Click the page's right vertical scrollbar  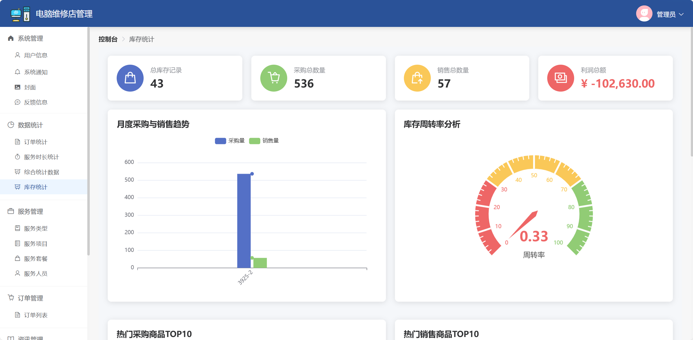[691, 92]
